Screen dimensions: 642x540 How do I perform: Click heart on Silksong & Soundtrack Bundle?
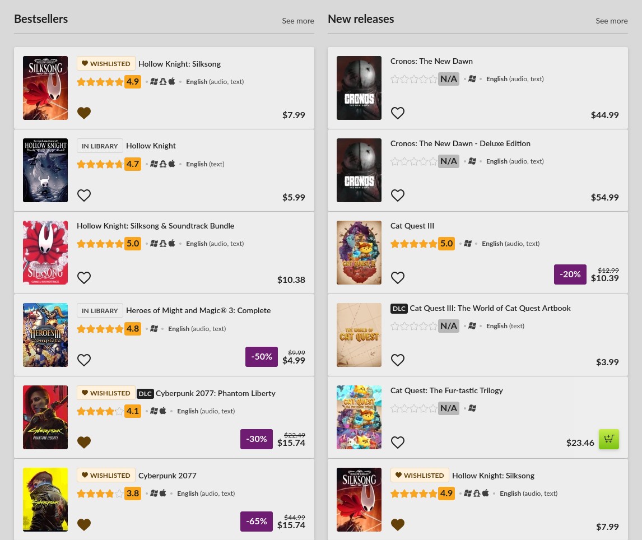coord(84,278)
